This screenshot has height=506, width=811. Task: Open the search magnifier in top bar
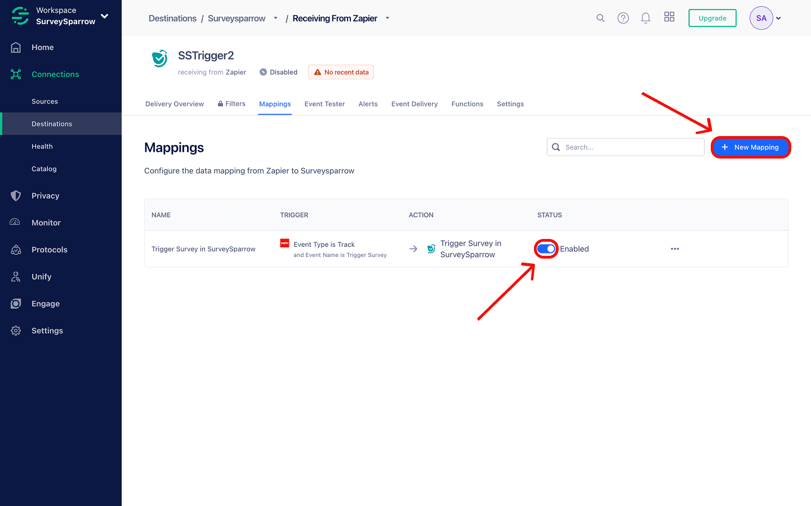point(600,18)
